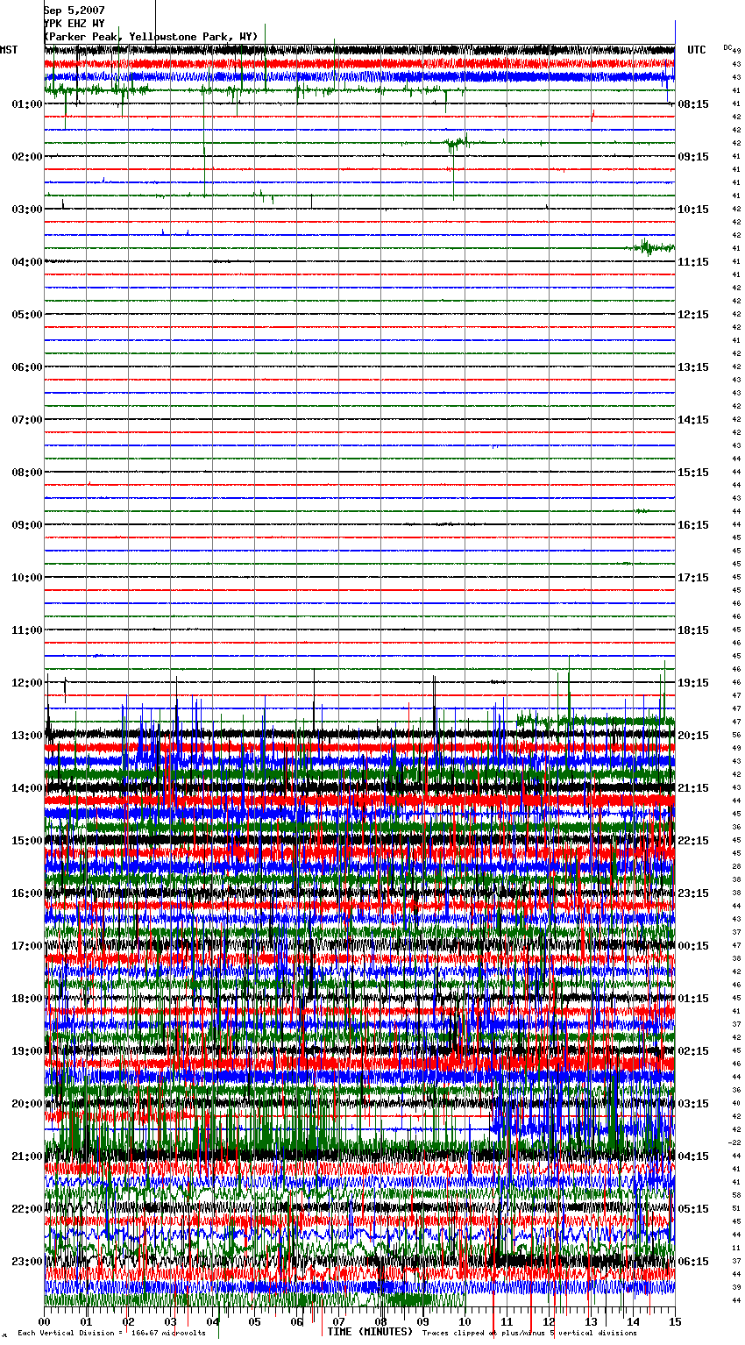Viewport: 745px width, 1345px height.
Task: Click the "22:00" MST time label
Action: pyautogui.click(x=27, y=1209)
